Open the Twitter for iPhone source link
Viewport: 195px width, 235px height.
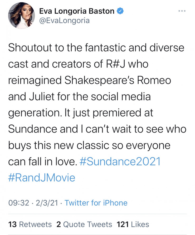[96, 203]
